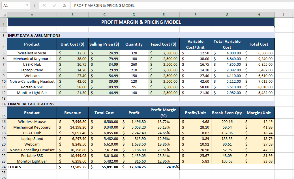Screen dimensions: 294x179
Task: Select the 24.05% total profit margin cell
Action: (164, 167)
